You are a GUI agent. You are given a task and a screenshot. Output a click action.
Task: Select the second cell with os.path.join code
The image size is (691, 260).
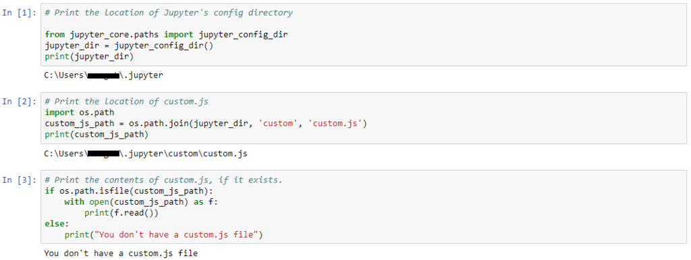click(364, 118)
